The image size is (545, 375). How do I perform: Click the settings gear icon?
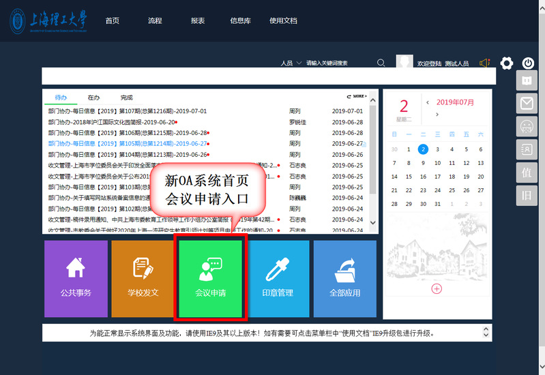[506, 63]
